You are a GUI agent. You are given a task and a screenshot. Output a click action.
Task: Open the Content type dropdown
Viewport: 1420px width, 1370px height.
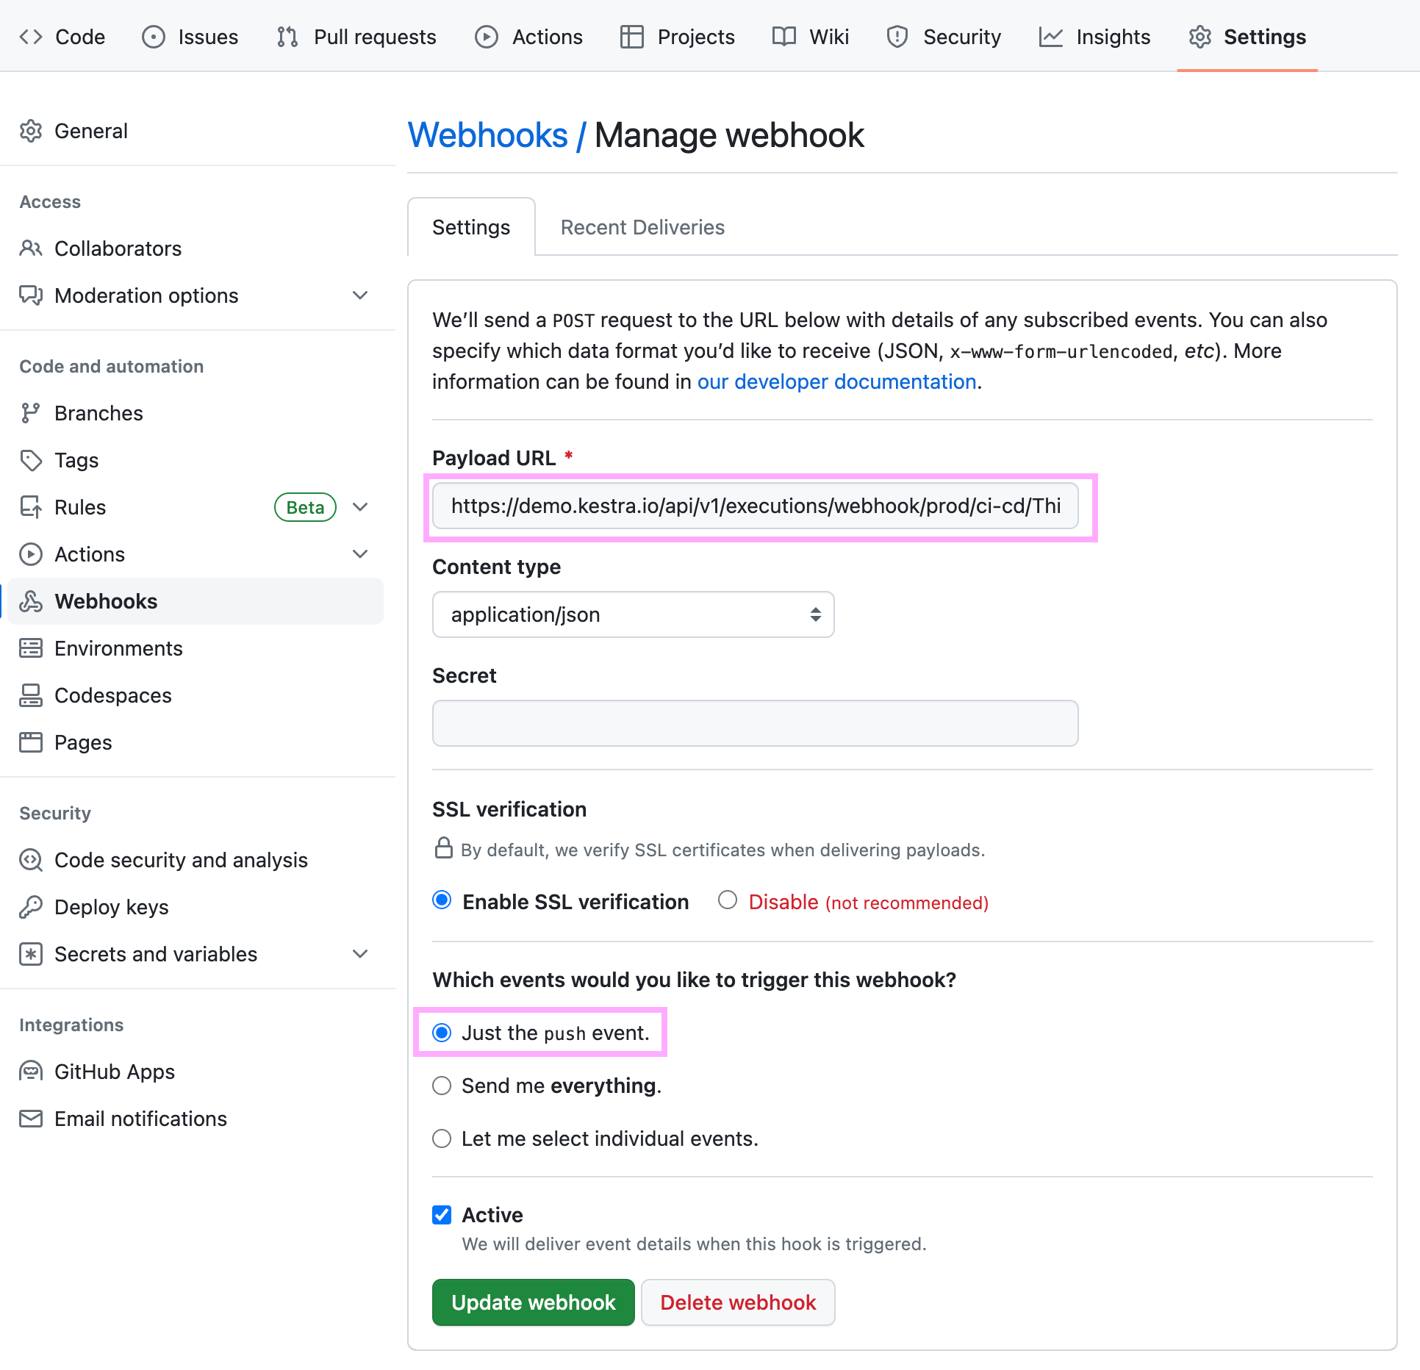click(632, 614)
